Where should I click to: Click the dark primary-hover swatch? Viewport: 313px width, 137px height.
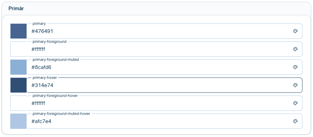[18, 85]
